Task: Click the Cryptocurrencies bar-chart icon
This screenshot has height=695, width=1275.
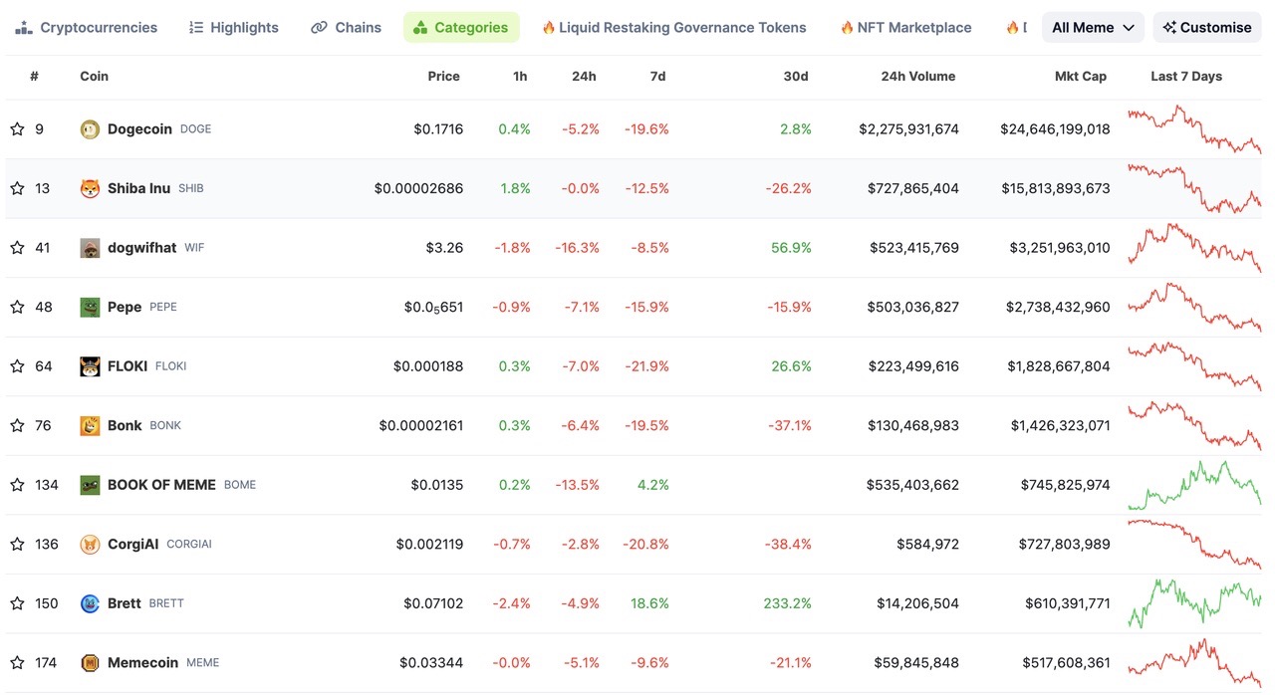Action: click(22, 27)
